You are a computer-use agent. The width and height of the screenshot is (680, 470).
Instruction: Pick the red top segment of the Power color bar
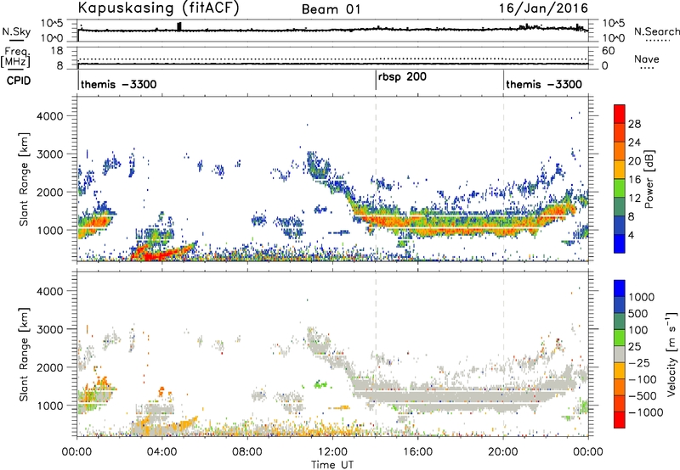pyautogui.click(x=620, y=115)
